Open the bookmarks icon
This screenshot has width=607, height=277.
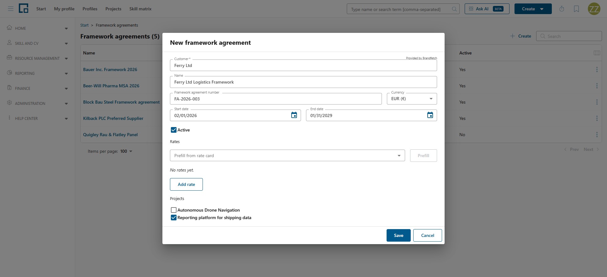pyautogui.click(x=576, y=9)
